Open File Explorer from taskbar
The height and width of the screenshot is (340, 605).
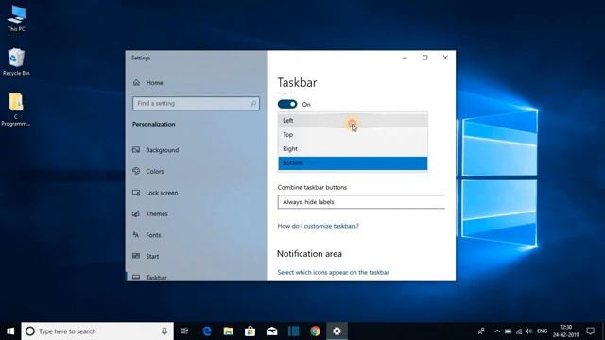tap(229, 331)
